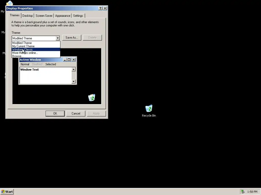The width and height of the screenshot is (261, 195).
Task: Click the taskbar clock showing 1:58 PM
Action: point(252,192)
